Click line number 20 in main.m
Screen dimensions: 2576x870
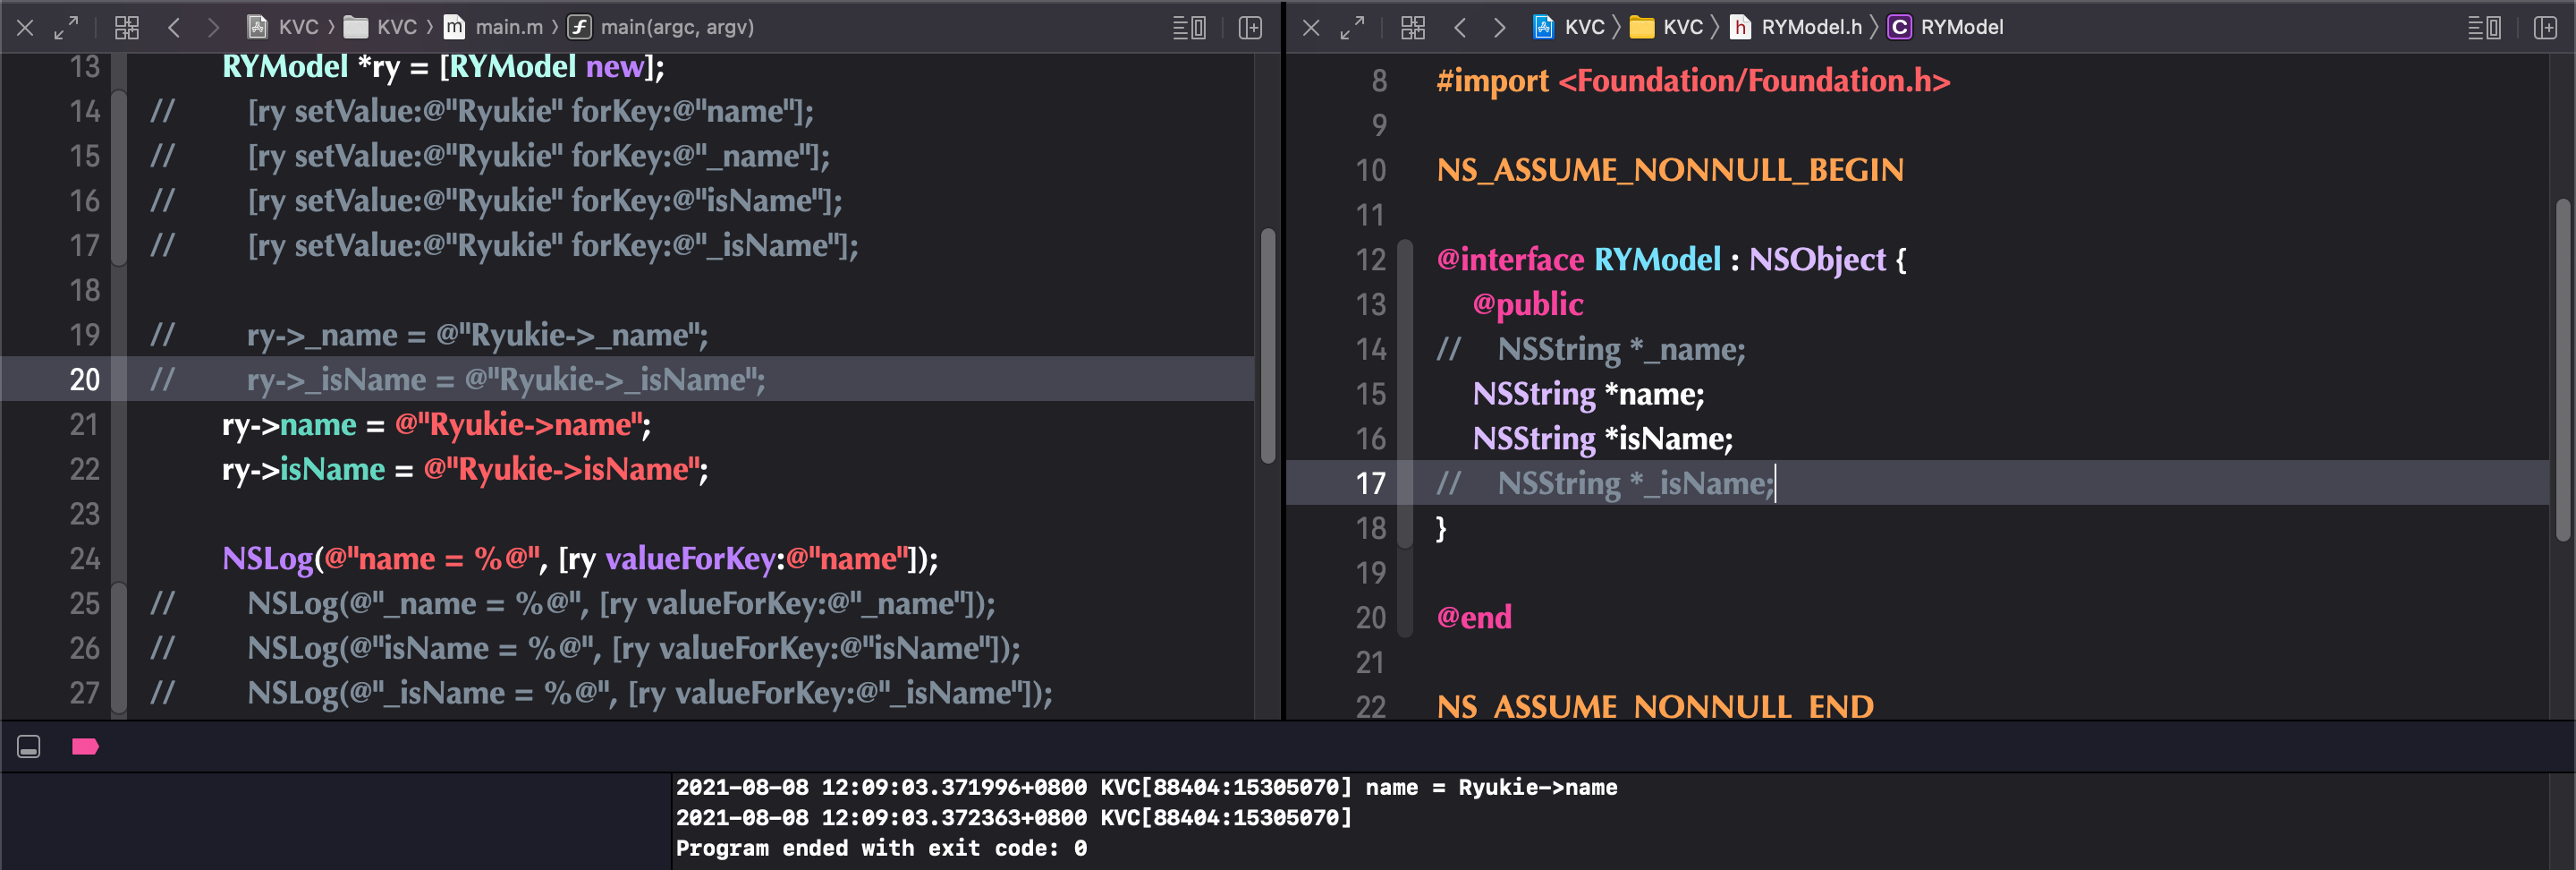coord(85,380)
